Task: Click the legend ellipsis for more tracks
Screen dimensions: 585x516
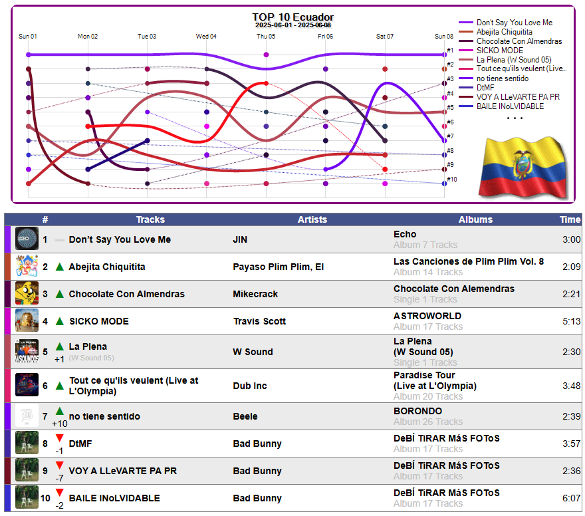Action: (x=515, y=118)
